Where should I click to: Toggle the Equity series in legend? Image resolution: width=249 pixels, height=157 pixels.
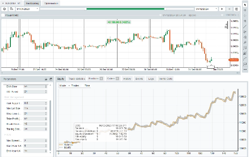[65, 147]
